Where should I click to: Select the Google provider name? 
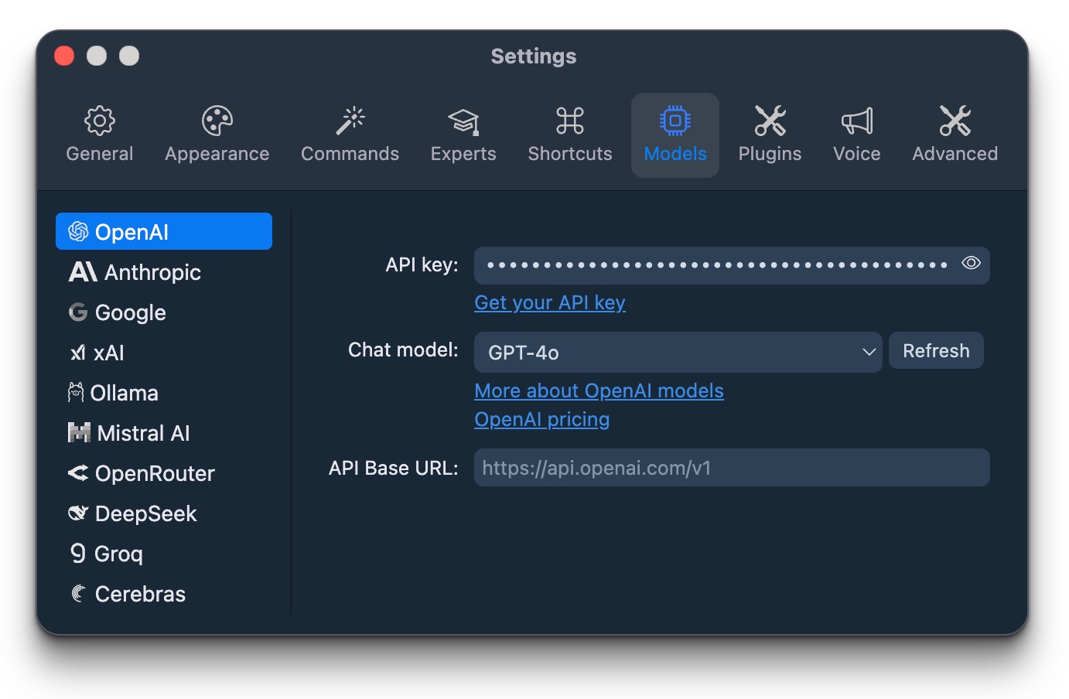[130, 312]
